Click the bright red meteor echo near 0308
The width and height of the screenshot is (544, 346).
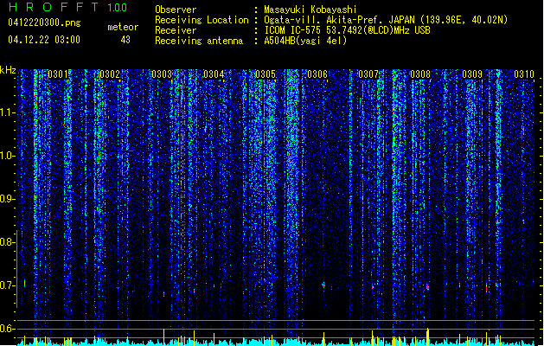coord(427,286)
